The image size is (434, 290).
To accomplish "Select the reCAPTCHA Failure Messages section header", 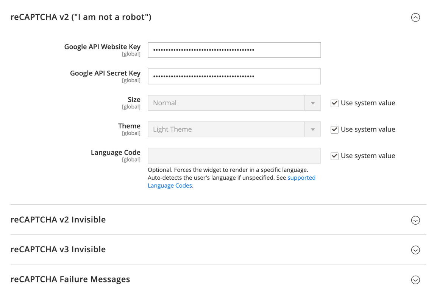I will (x=70, y=279).
